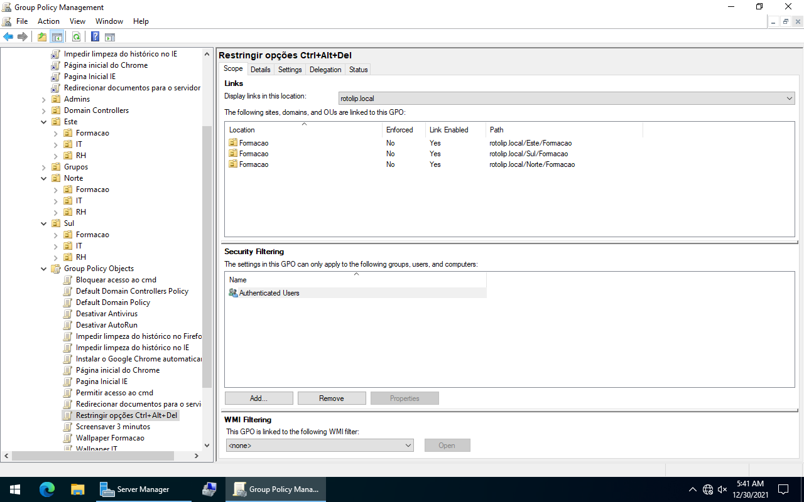
Task: Open the Action menu
Action: point(48,21)
